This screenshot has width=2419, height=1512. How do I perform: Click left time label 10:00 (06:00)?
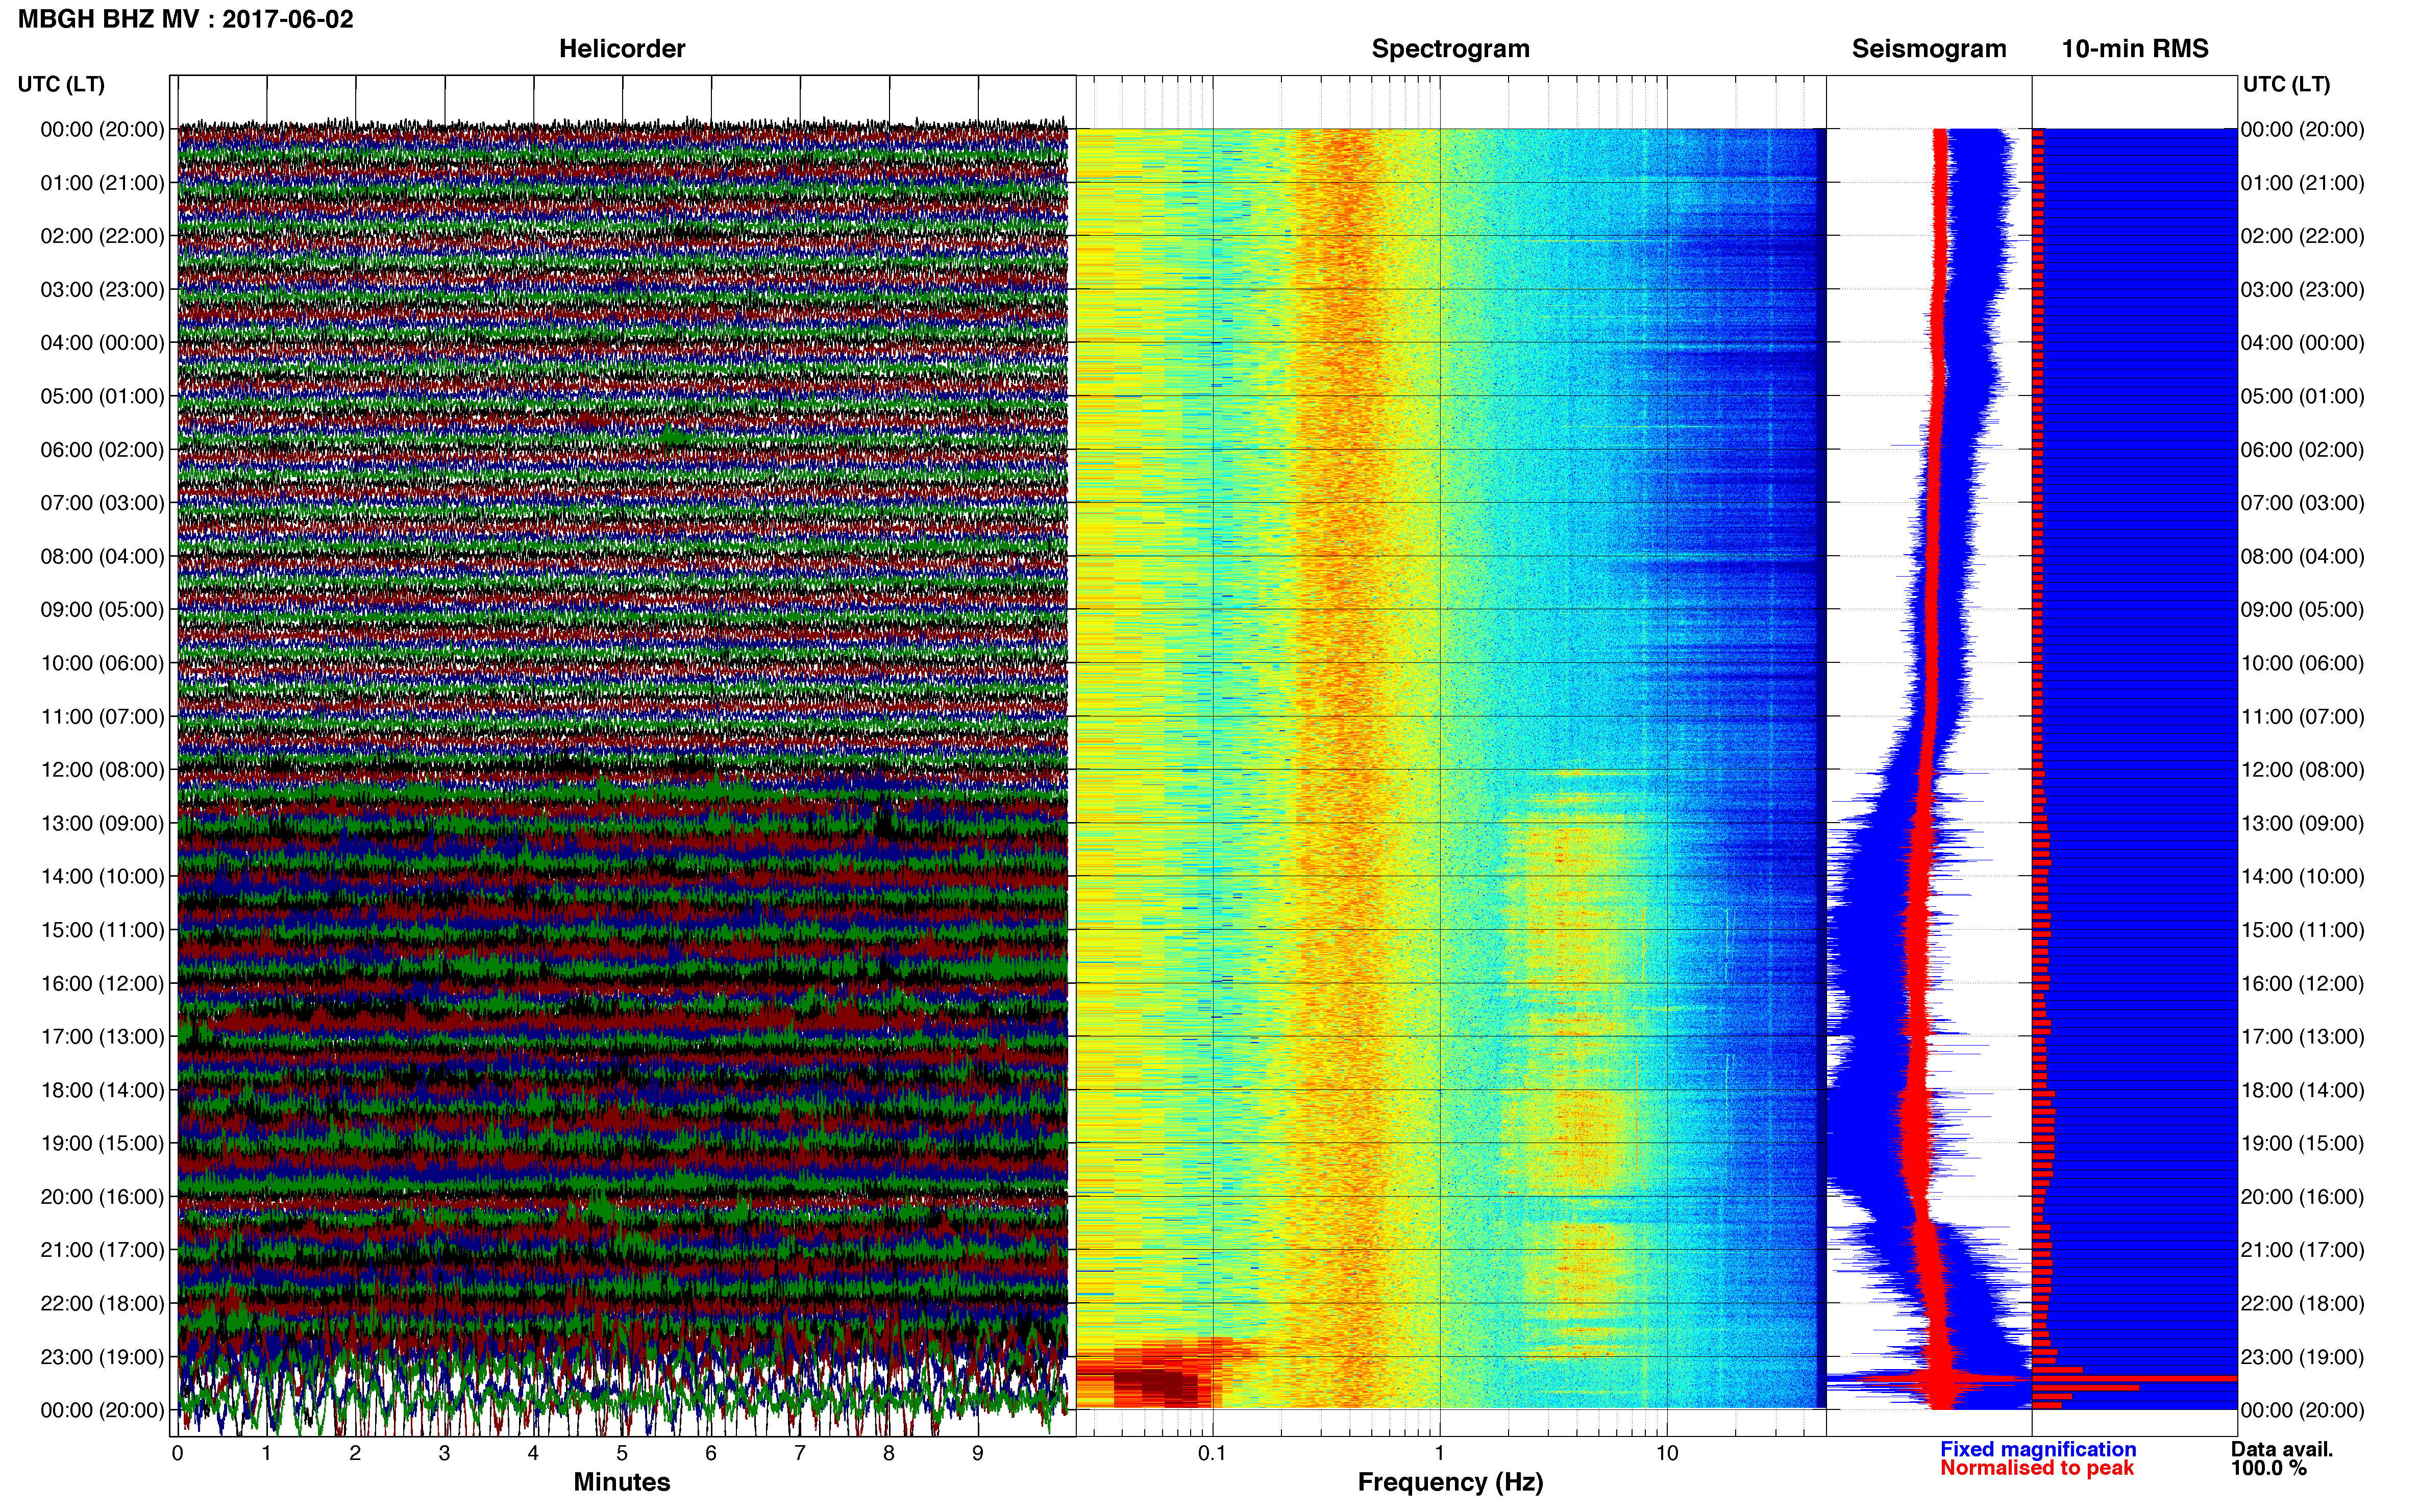tap(102, 663)
